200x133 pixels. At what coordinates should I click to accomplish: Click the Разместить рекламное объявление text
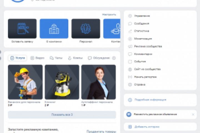click(x=155, y=114)
